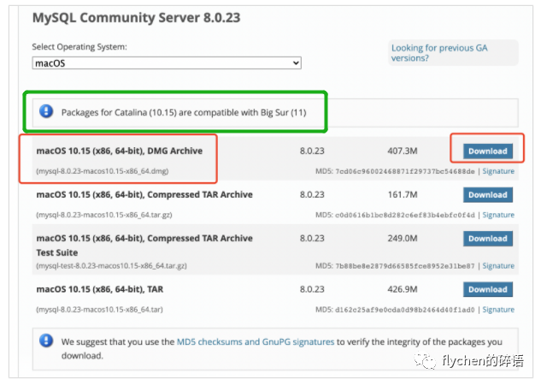Image resolution: width=541 pixels, height=385 pixels.
Task: Download the DMG Archive package
Action: (488, 151)
